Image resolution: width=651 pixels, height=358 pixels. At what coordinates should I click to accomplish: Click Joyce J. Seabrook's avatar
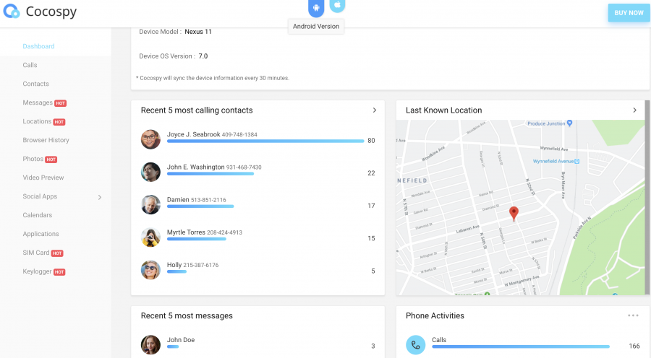(150, 139)
